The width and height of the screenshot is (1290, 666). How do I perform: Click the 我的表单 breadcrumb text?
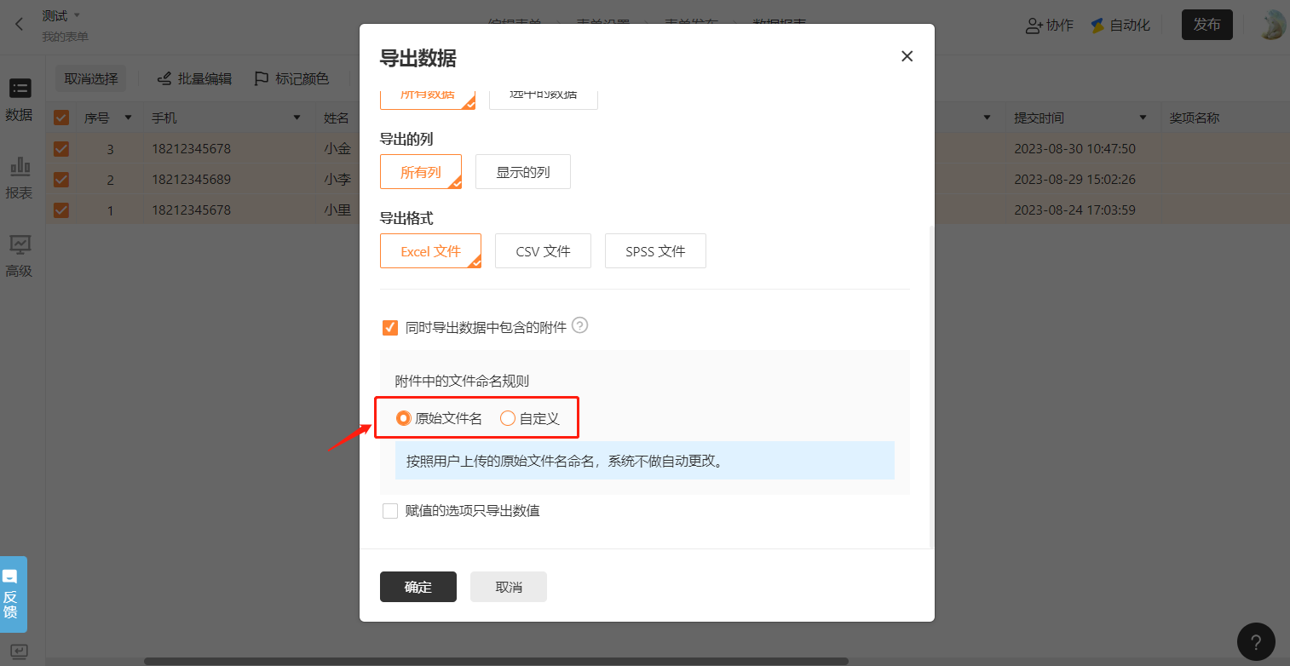pos(65,37)
